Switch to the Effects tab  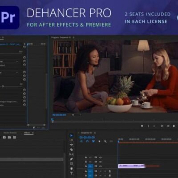point(27,133)
